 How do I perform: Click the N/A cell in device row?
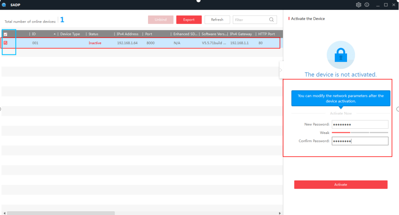[x=177, y=43]
